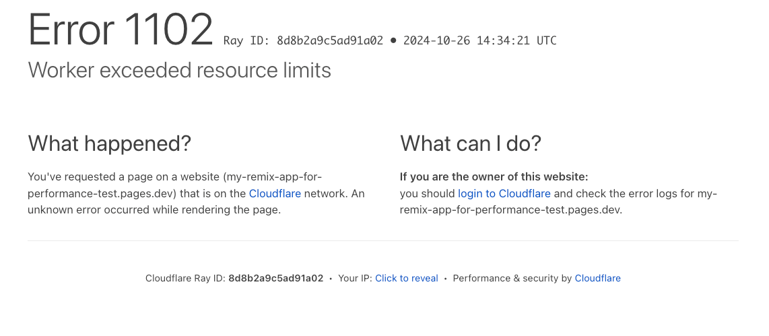Follow the login to Cloudflare link

coord(504,193)
